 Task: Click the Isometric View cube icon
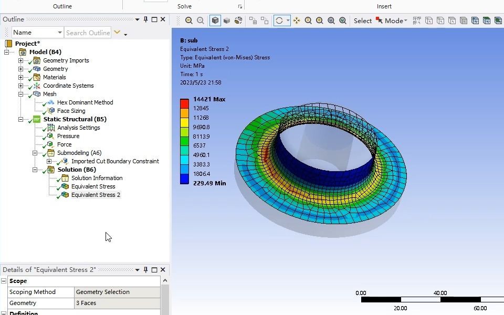(x=215, y=20)
